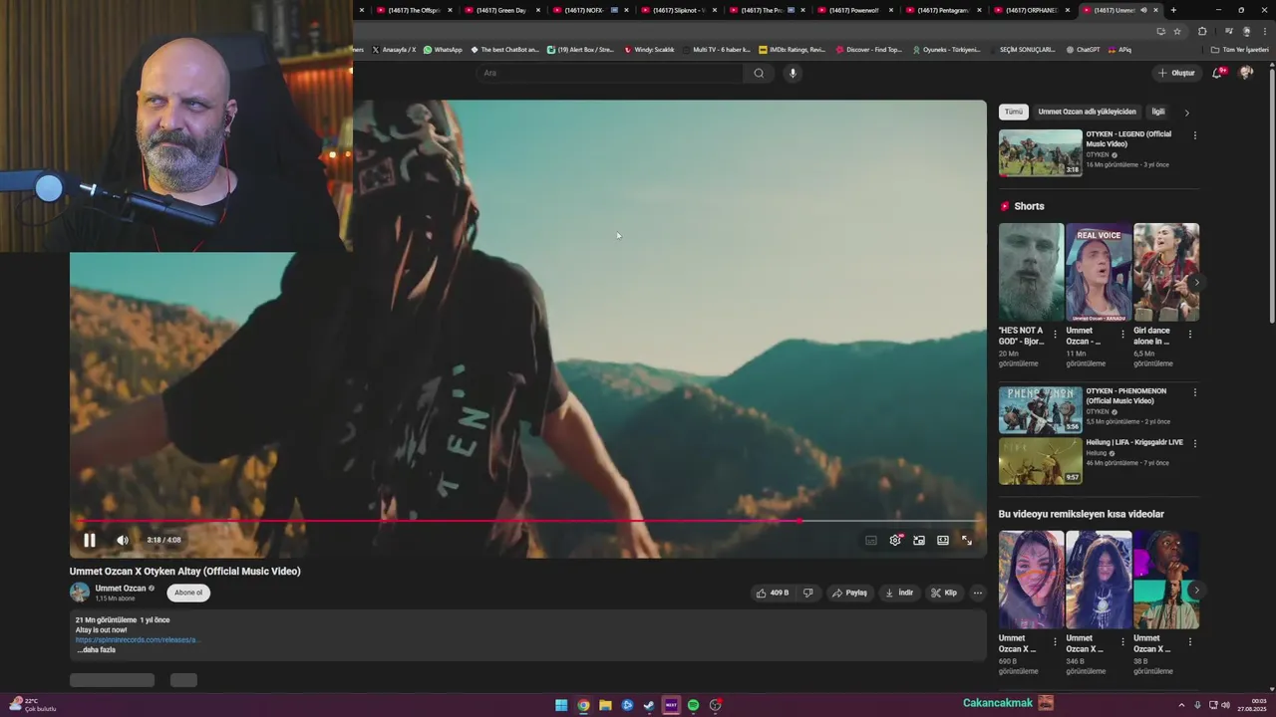Viewport: 1276px width, 717px height.
Task: Select 'Ummet Ozcan adlı yükleyiciden' chip
Action: [x=1087, y=112]
